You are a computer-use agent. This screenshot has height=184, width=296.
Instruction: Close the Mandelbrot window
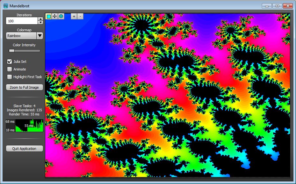click(288, 6)
